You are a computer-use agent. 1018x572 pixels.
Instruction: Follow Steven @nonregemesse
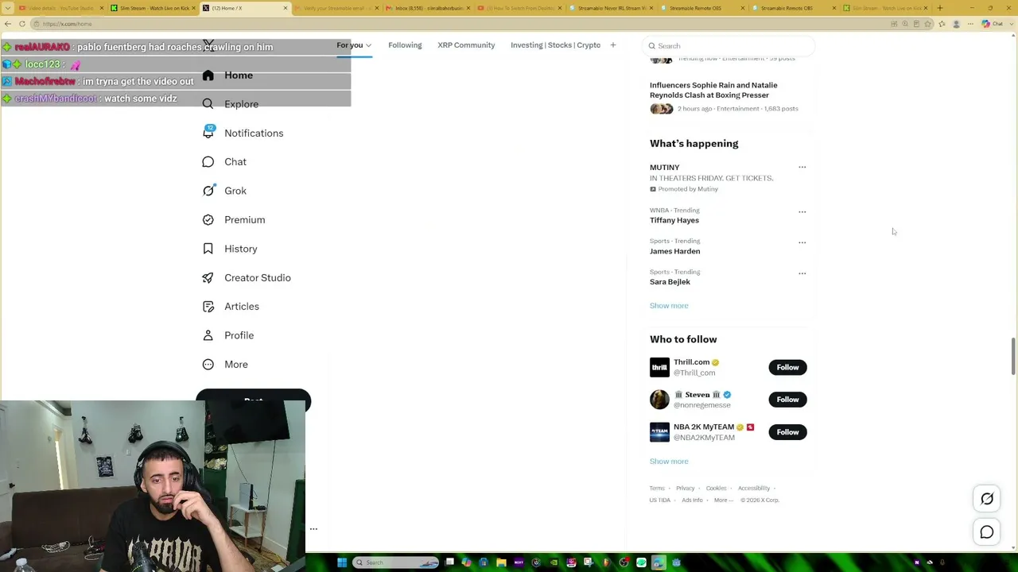787,400
